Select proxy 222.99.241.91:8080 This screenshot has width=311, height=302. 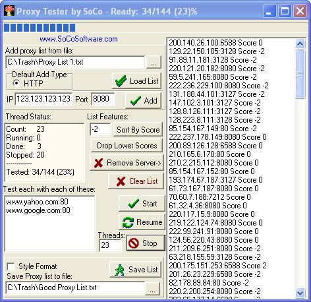213,231
